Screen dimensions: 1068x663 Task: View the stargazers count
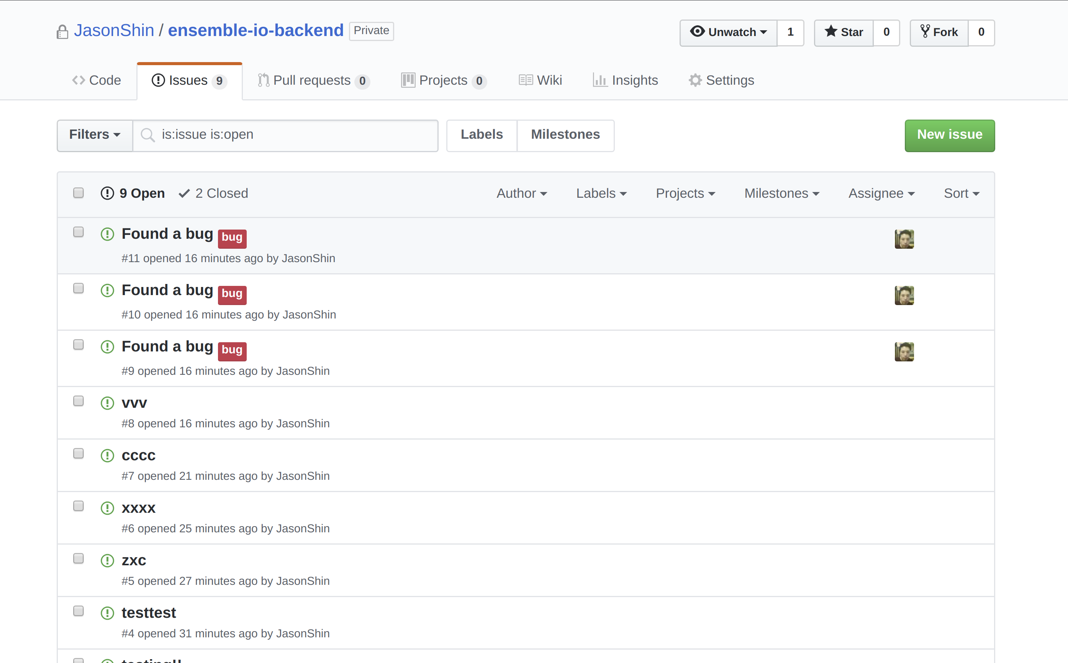(x=886, y=33)
